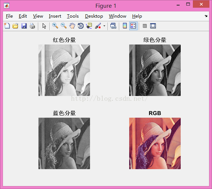Open a file with the folder icon
The image size is (212, 189).
pos(15,26)
